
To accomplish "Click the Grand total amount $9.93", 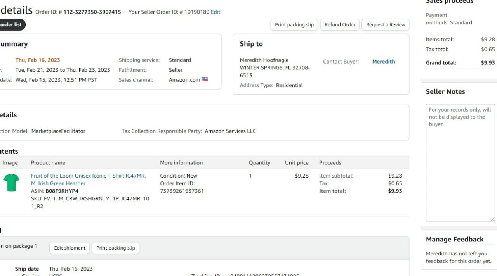I will [488, 62].
